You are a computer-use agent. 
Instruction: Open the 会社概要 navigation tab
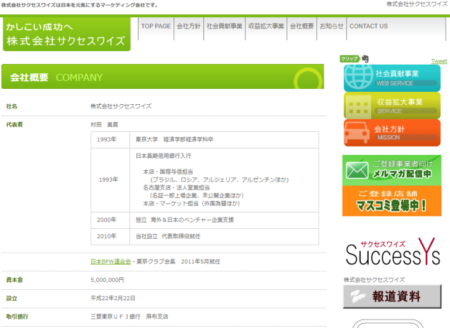click(x=301, y=27)
